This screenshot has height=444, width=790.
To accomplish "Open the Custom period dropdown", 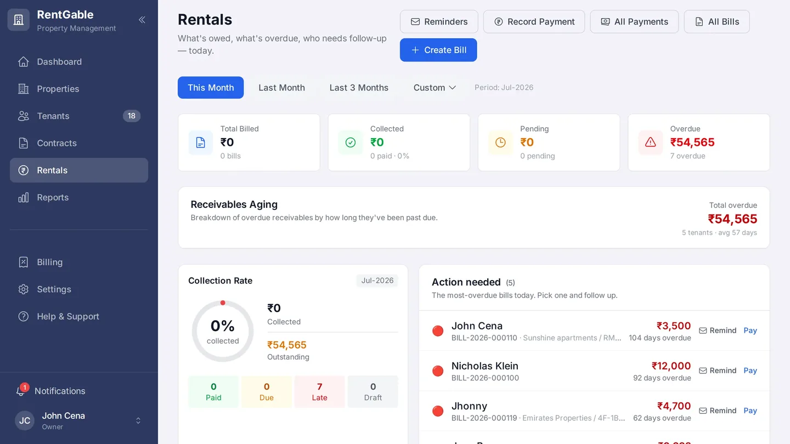I will [x=435, y=88].
